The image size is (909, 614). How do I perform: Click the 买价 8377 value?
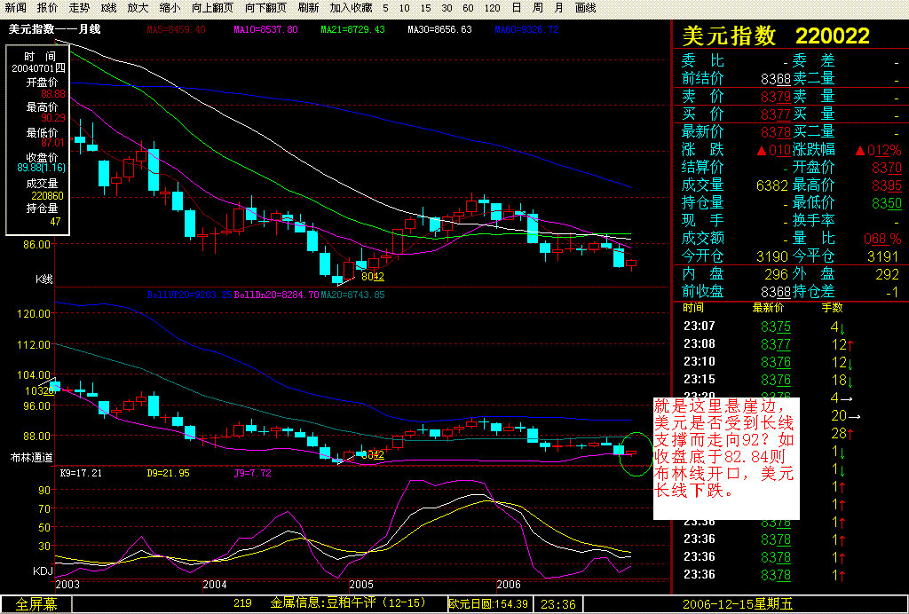point(776,114)
